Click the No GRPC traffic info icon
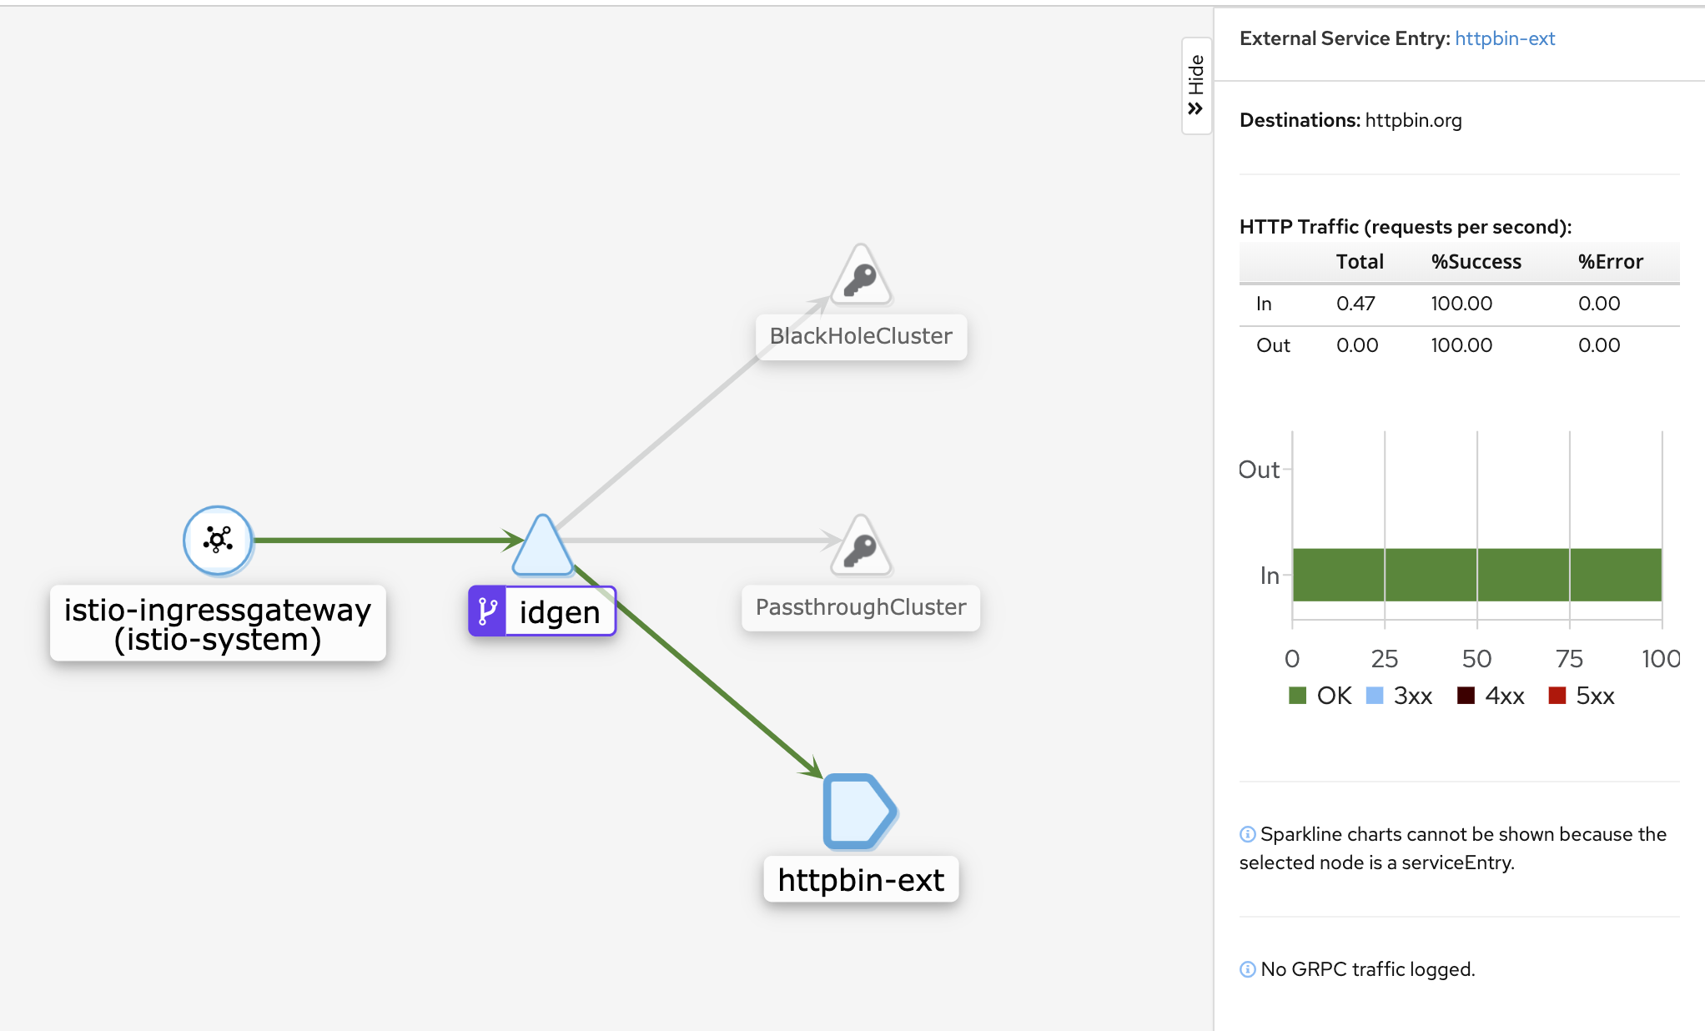The image size is (1705, 1031). click(x=1247, y=969)
